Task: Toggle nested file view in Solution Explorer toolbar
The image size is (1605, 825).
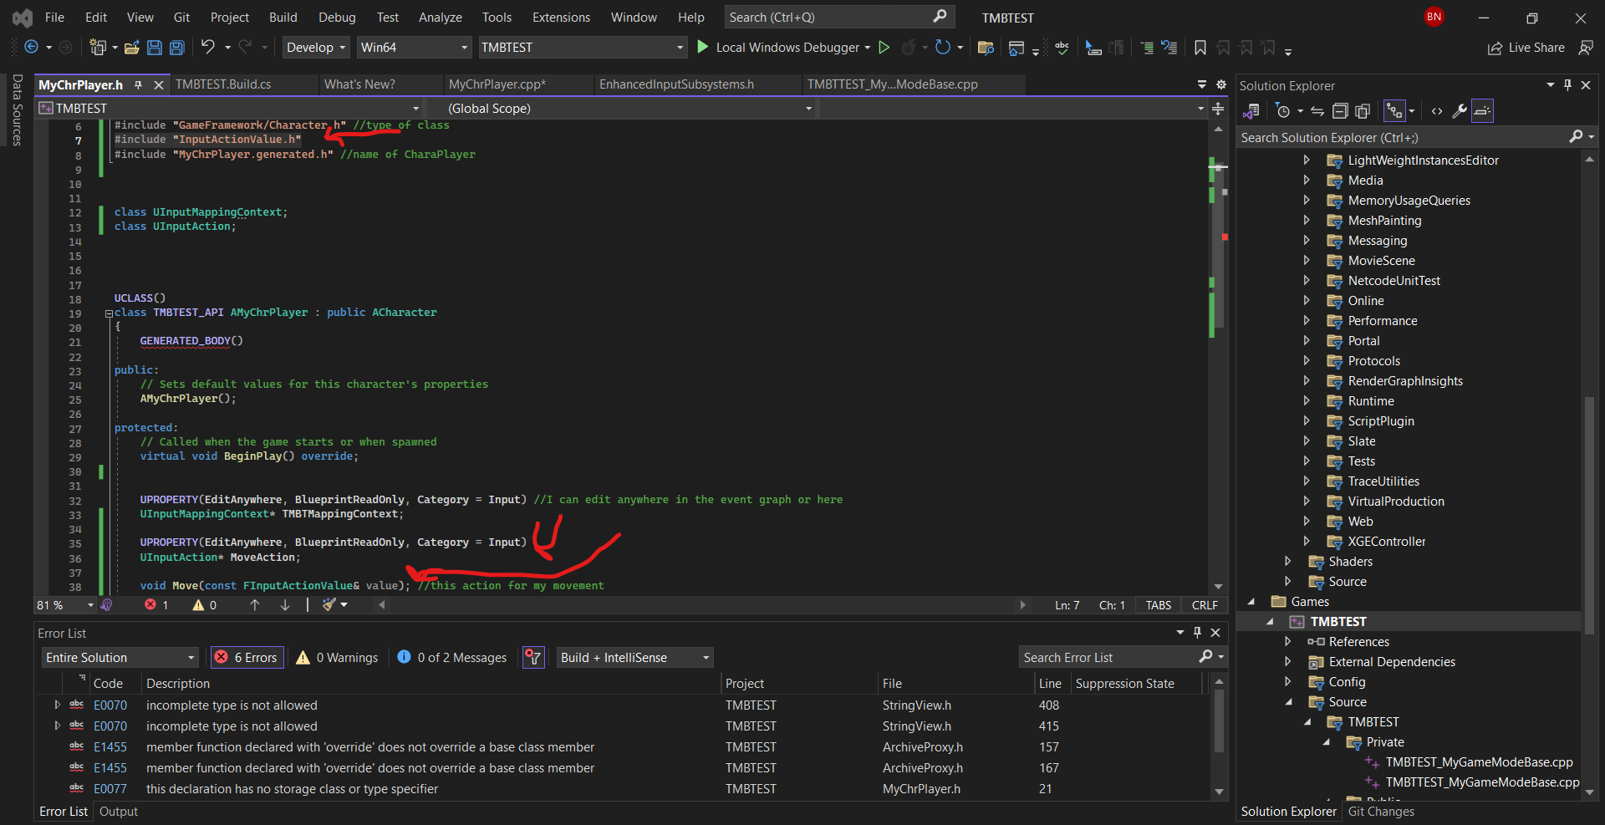Action: (1394, 110)
